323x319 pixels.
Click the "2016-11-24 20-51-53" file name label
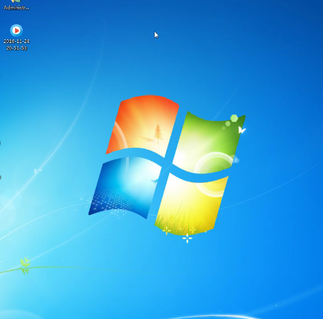tap(16, 44)
